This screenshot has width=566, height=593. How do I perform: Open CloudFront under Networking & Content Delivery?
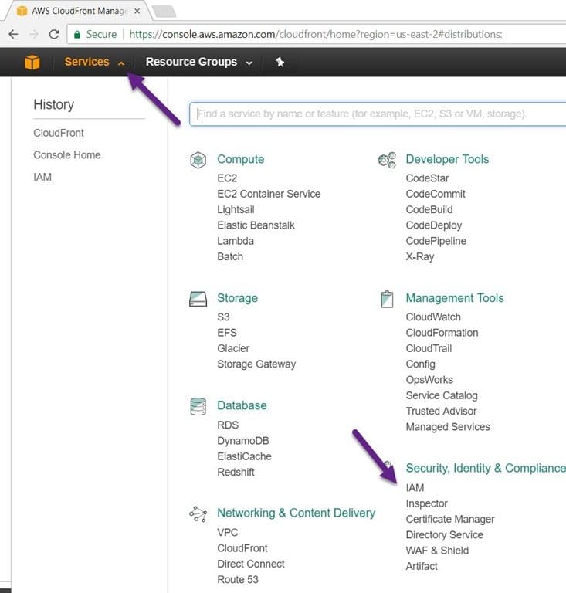[242, 548]
